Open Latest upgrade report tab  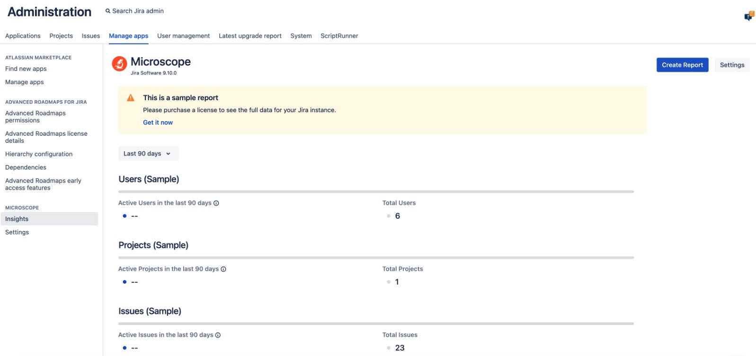(x=250, y=36)
